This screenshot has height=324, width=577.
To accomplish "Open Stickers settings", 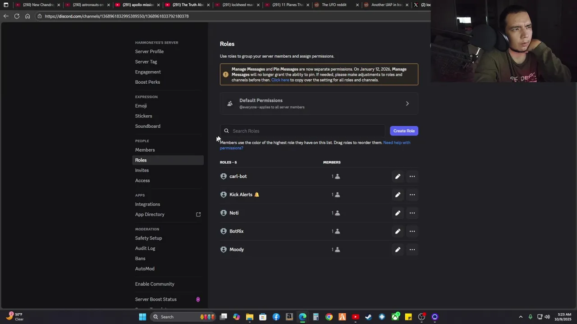I will pyautogui.click(x=143, y=116).
